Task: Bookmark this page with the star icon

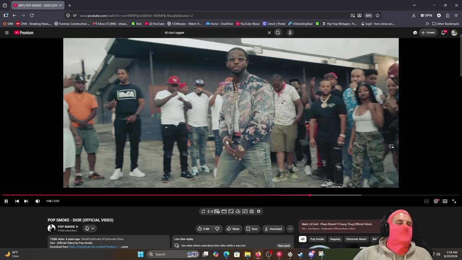Action: click(x=378, y=16)
